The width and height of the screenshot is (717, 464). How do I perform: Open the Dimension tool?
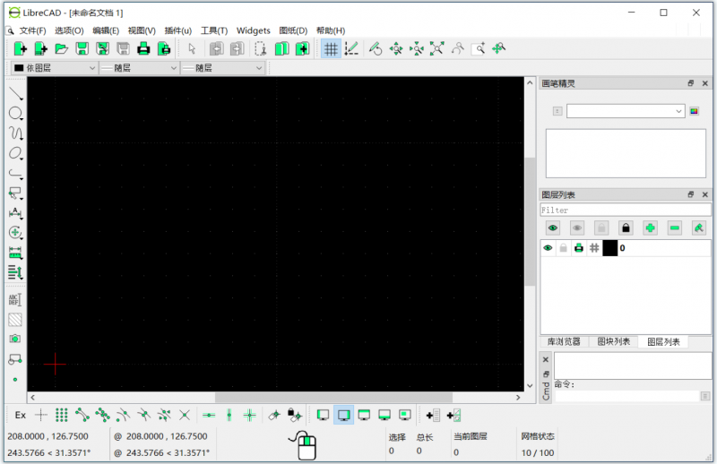15,212
